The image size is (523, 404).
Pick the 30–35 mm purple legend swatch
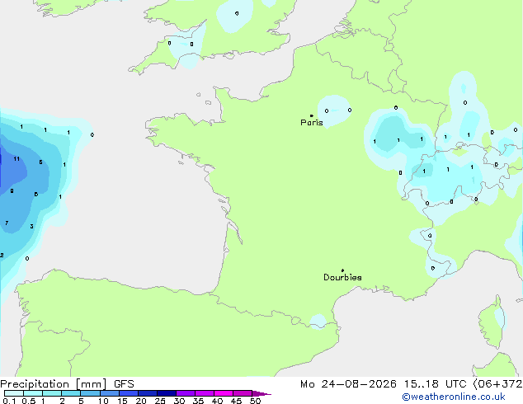tap(186, 393)
